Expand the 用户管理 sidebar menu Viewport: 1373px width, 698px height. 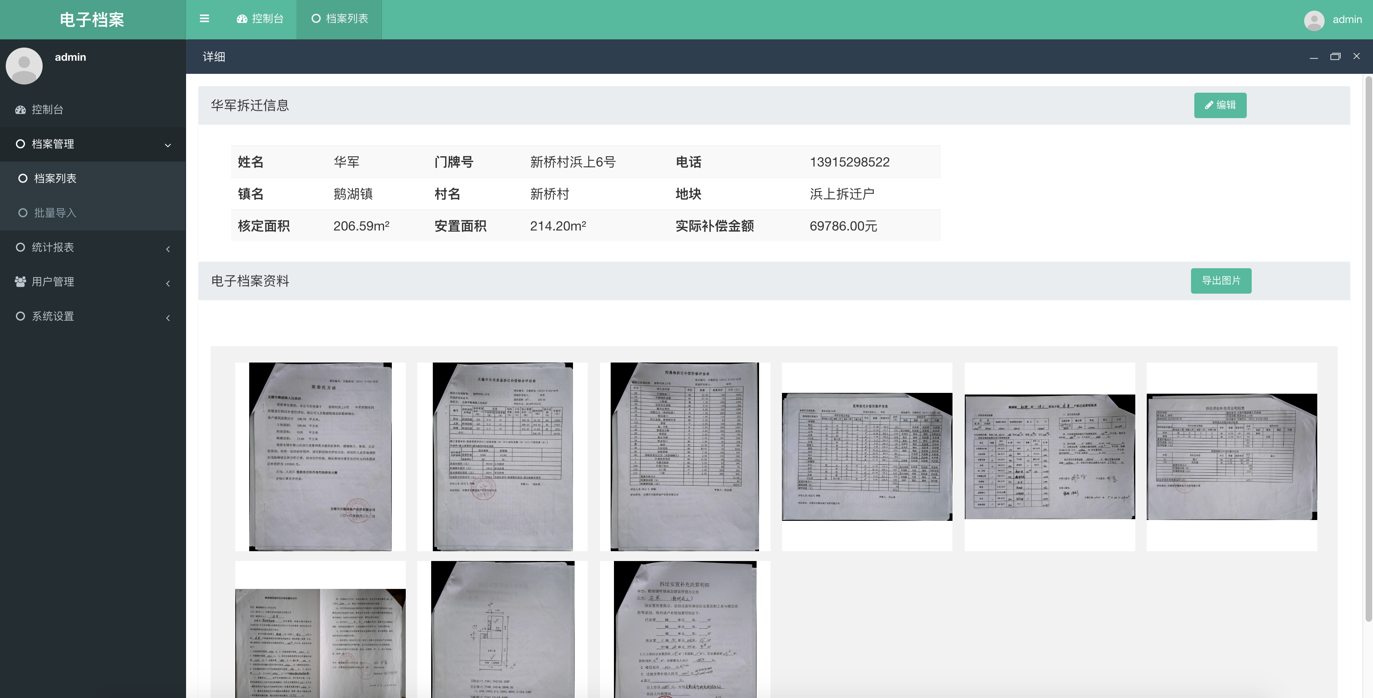click(93, 282)
